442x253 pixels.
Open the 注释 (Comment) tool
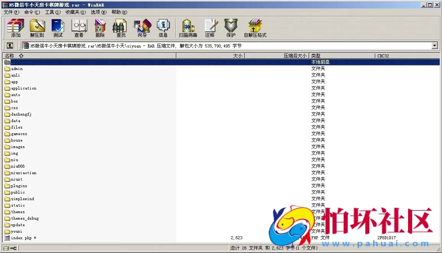[x=210, y=28]
